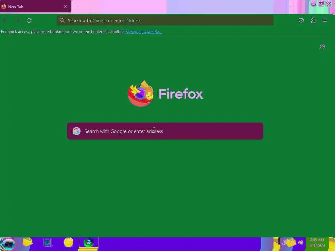Open the Windows Start orb
This screenshot has width=335, height=251.
coord(8,244)
